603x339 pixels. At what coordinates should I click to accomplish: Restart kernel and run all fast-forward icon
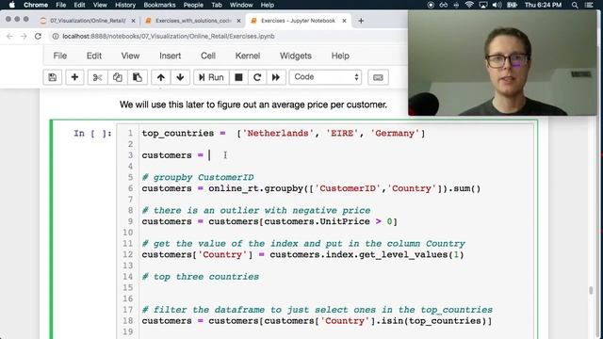click(x=276, y=77)
